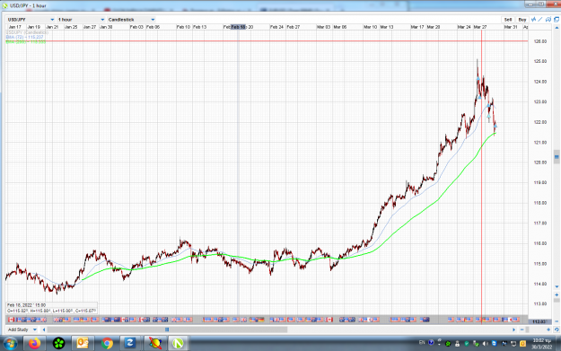Open the Windows Start menu
Image resolution: width=561 pixels, height=351 pixels.
11,344
